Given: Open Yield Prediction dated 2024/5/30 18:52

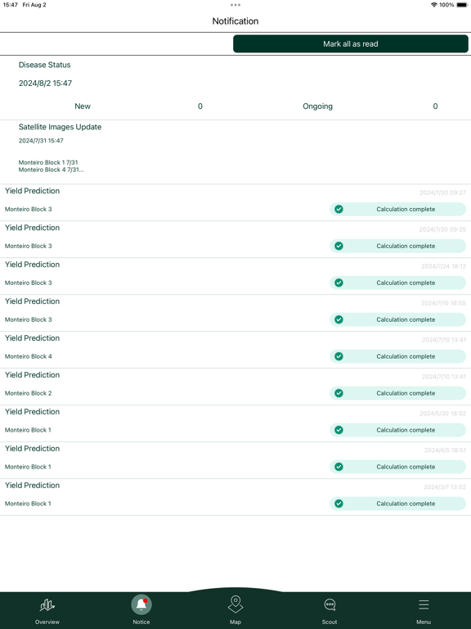Looking at the screenshot, I should (x=235, y=423).
